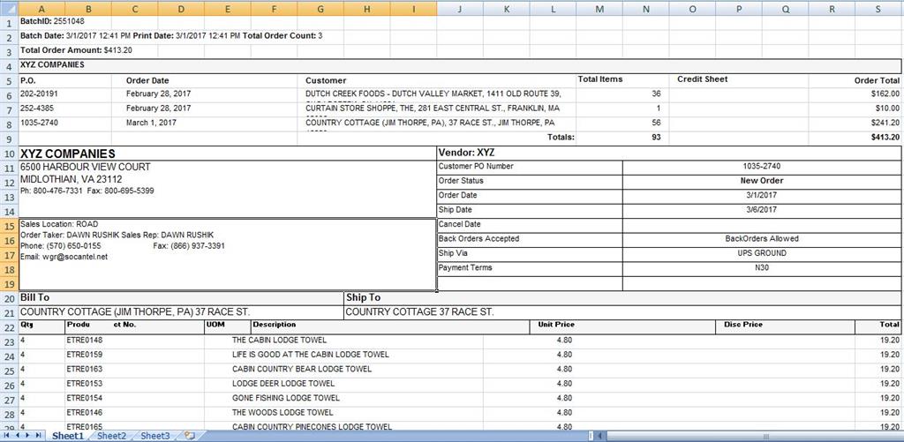Viewport: 904px width, 442px height.
Task: Click the Bill To heading
Action: (x=34, y=297)
